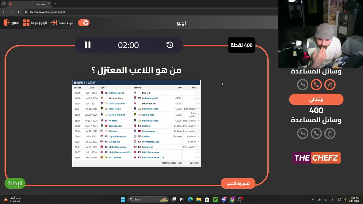Click gray two-fingers lifeline in bottom row
This screenshot has width=363, height=204.
click(x=330, y=133)
